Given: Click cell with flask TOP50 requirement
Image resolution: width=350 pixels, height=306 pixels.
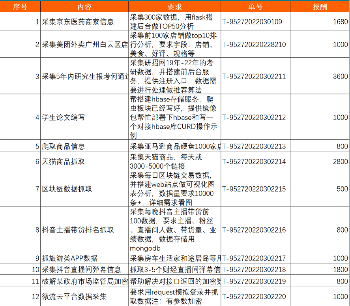Looking at the screenshot, I should [x=174, y=21].
